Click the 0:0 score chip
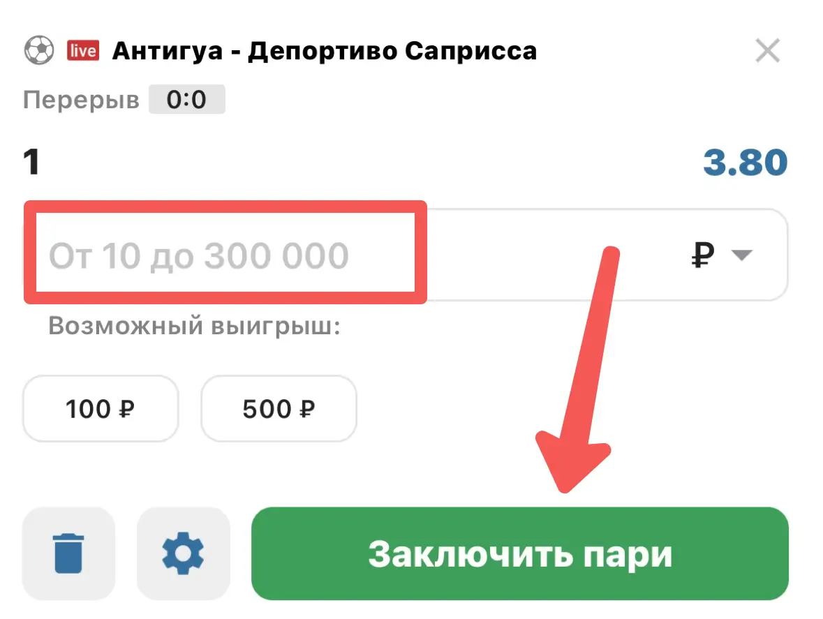The width and height of the screenshot is (823, 619). point(187,99)
